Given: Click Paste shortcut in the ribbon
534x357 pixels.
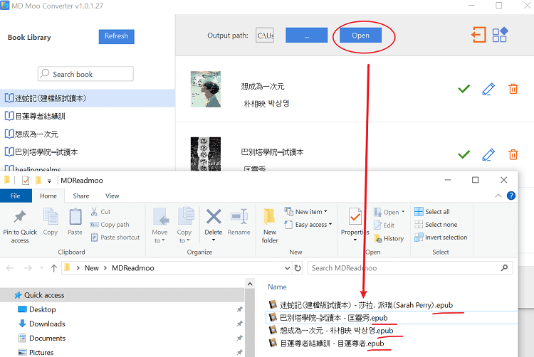Looking at the screenshot, I should click(115, 238).
